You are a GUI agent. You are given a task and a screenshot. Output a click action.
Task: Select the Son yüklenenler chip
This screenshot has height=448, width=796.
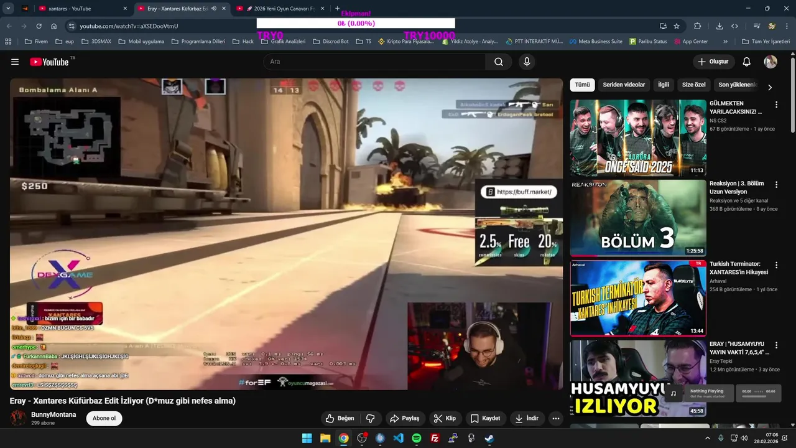click(738, 85)
